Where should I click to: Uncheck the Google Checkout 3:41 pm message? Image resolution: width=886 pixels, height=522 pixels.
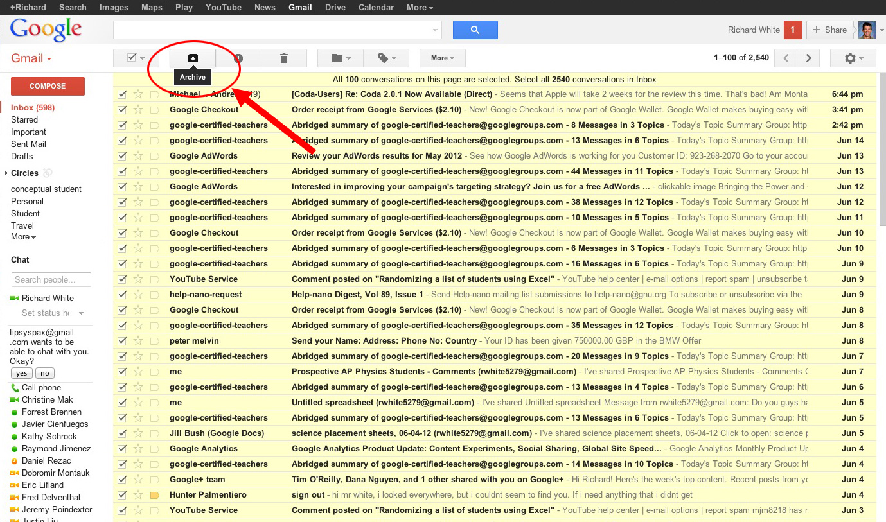[123, 110]
